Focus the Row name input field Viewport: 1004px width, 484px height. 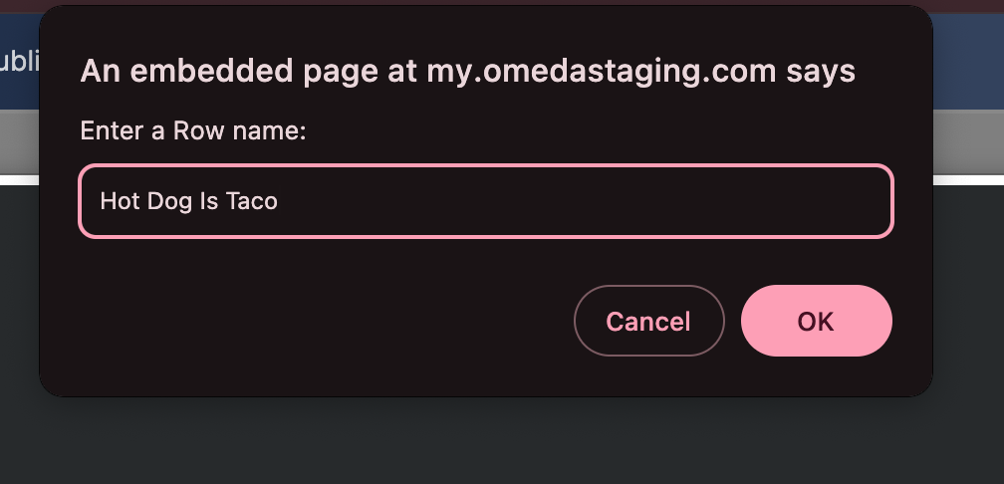(x=486, y=201)
